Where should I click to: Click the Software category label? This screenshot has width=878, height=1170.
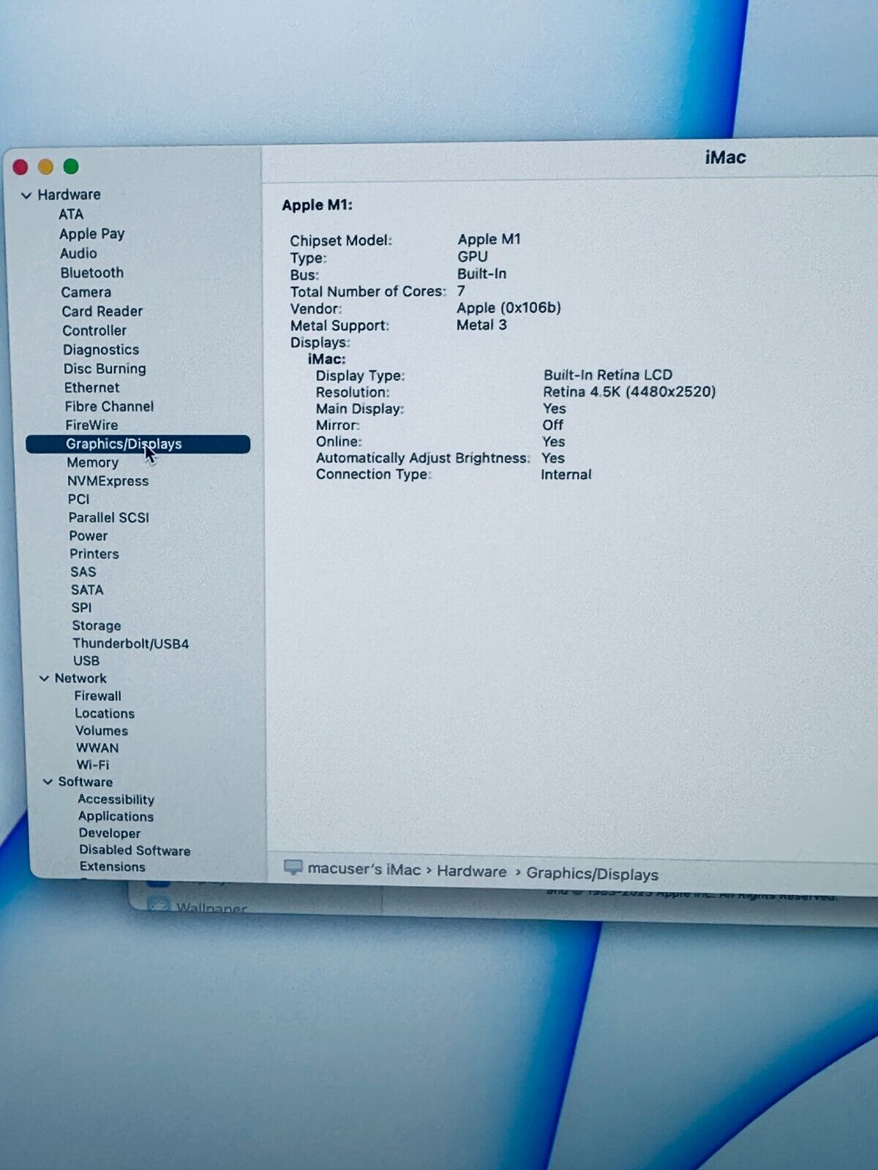pyautogui.click(x=85, y=782)
